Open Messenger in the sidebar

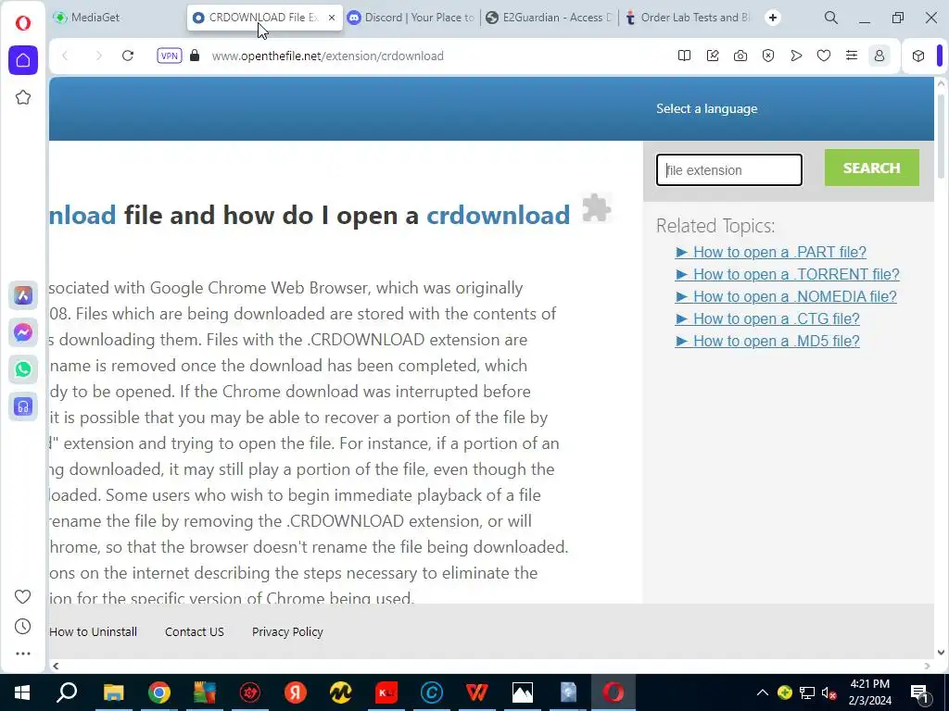pyautogui.click(x=23, y=332)
